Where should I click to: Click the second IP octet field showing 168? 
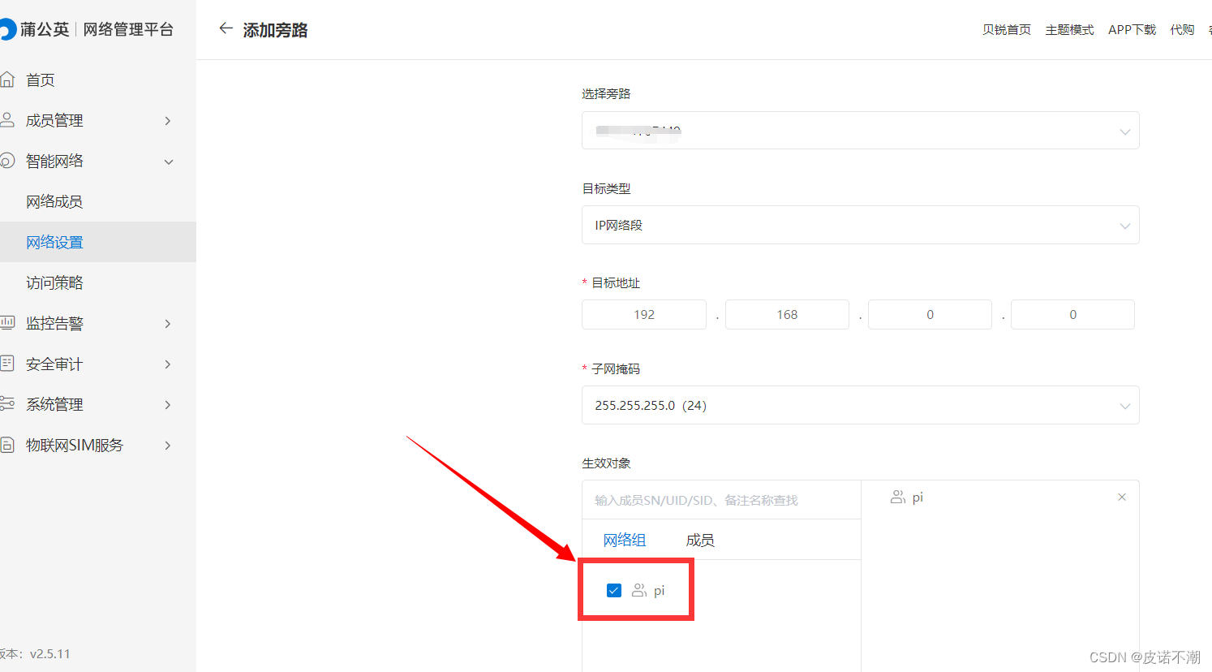pos(787,314)
